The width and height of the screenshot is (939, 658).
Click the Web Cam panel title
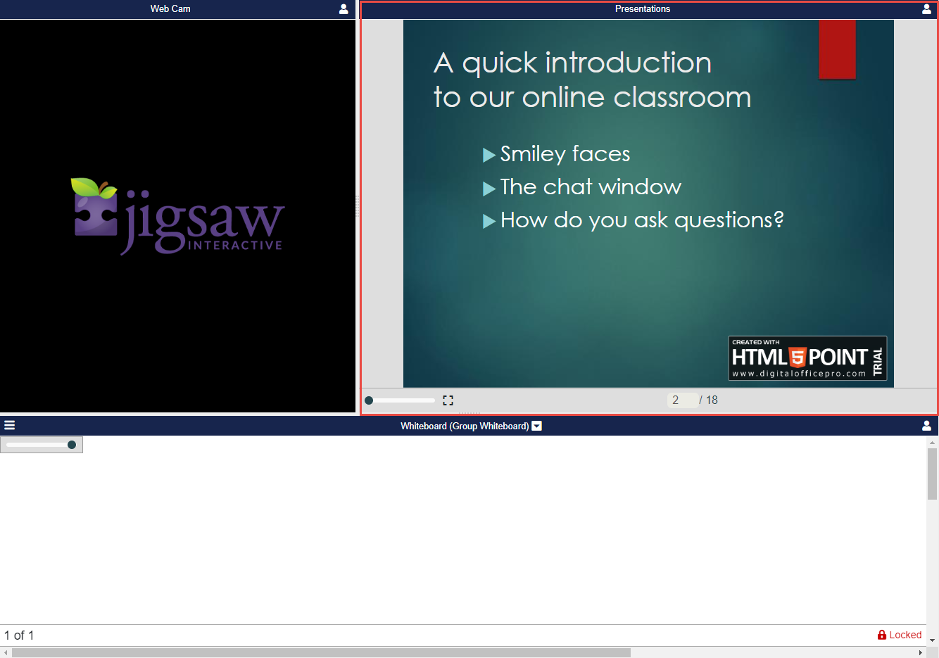pos(170,9)
